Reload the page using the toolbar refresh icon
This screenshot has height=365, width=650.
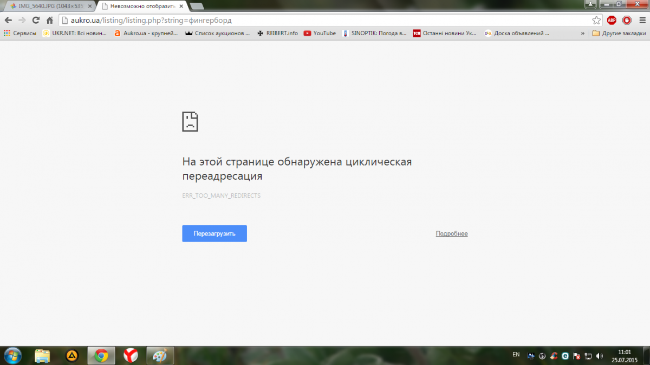coord(36,20)
